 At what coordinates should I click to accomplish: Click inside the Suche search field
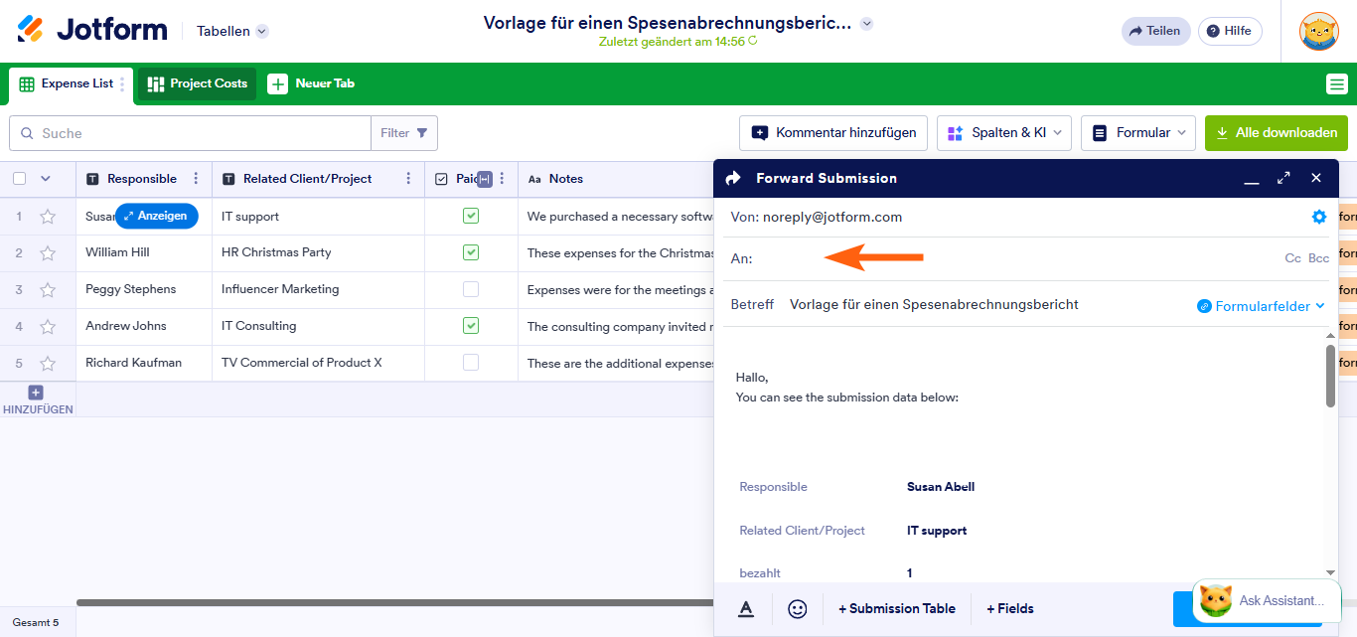tap(189, 132)
